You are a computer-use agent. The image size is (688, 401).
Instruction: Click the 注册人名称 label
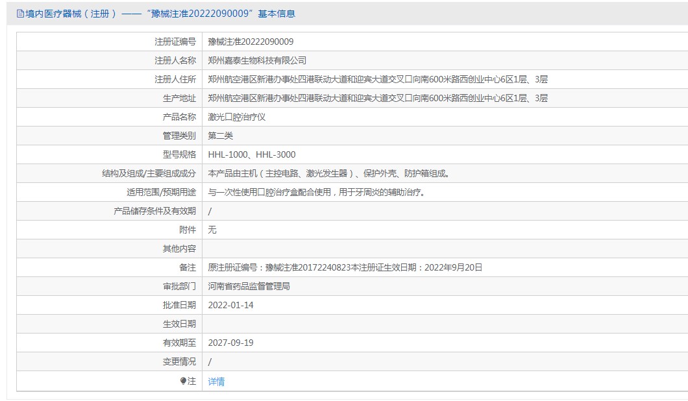click(175, 60)
